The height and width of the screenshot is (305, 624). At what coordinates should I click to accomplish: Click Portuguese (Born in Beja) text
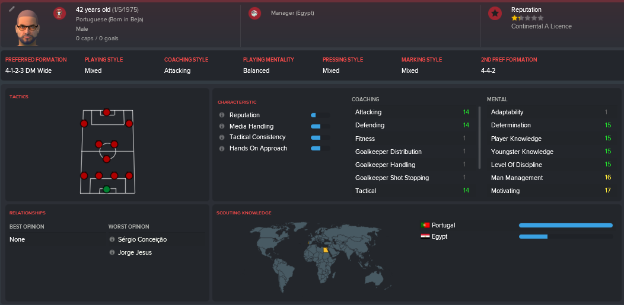(110, 20)
